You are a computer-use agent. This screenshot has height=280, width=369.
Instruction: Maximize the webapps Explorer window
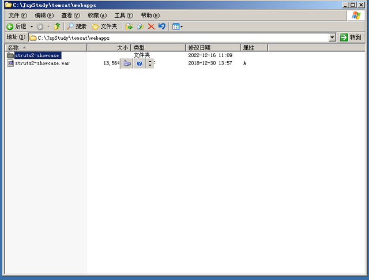click(353, 5)
